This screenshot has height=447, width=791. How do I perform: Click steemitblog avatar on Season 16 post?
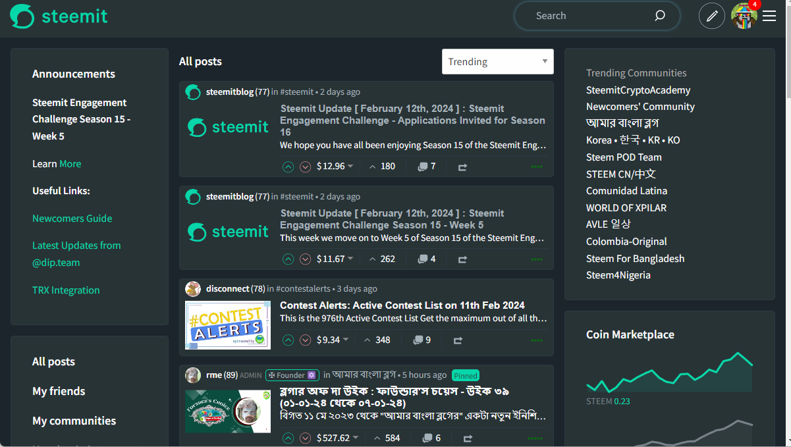click(x=193, y=92)
